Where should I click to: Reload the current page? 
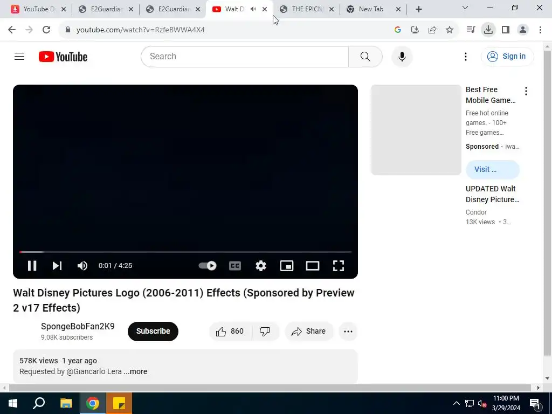(46, 30)
